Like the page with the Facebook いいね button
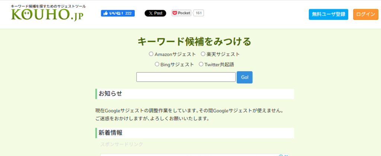Viewport: 381px width, 156px height. 118,13
